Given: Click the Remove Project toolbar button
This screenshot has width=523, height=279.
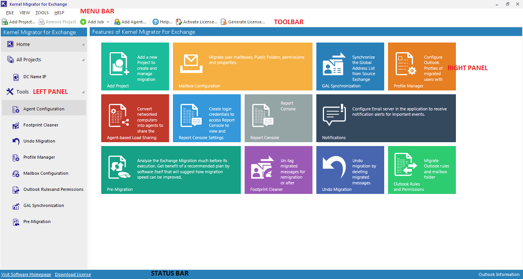Looking at the screenshot, I should 58,22.
